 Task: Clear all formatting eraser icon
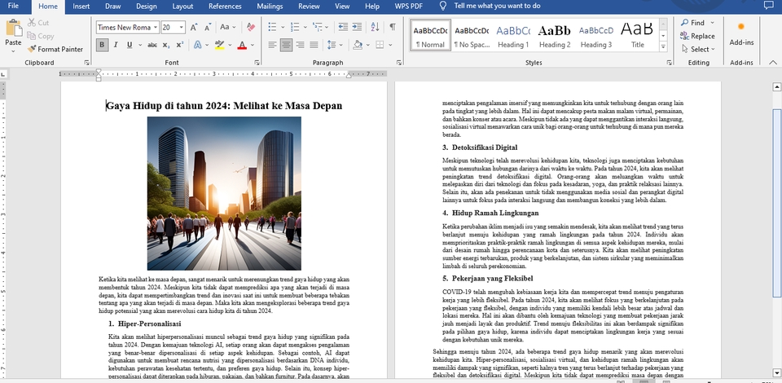pyautogui.click(x=251, y=27)
